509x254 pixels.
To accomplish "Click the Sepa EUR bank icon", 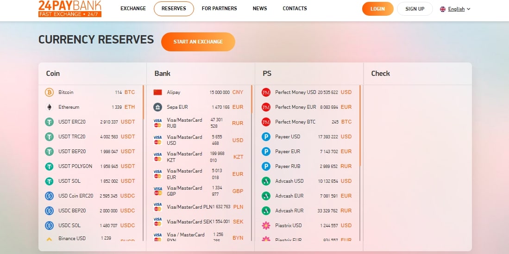I will [158, 107].
